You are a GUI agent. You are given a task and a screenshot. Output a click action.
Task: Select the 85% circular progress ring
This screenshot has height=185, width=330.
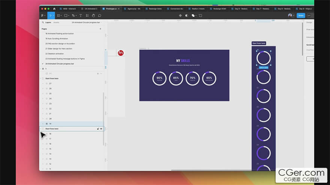tap(176, 78)
